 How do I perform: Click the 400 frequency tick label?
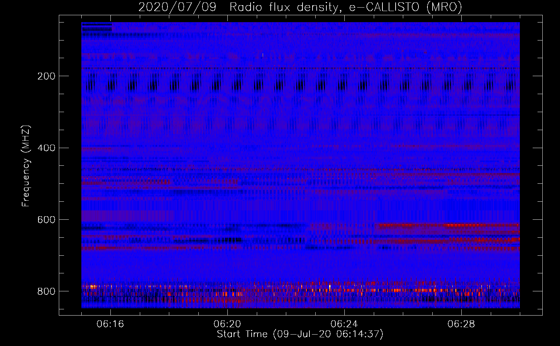[x=46, y=148]
